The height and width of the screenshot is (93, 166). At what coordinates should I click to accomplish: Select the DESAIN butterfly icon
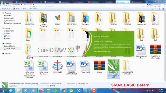58,19
